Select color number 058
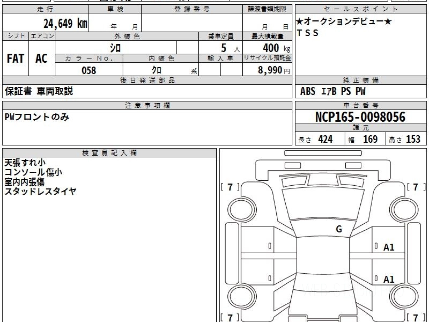 click(x=89, y=70)
